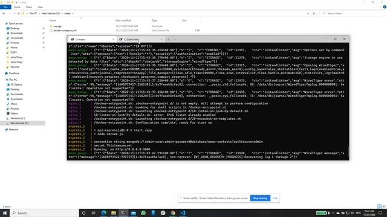The height and width of the screenshot is (217, 387).
Task: Open Visual Studio Code from taskbar
Action: 183,213
